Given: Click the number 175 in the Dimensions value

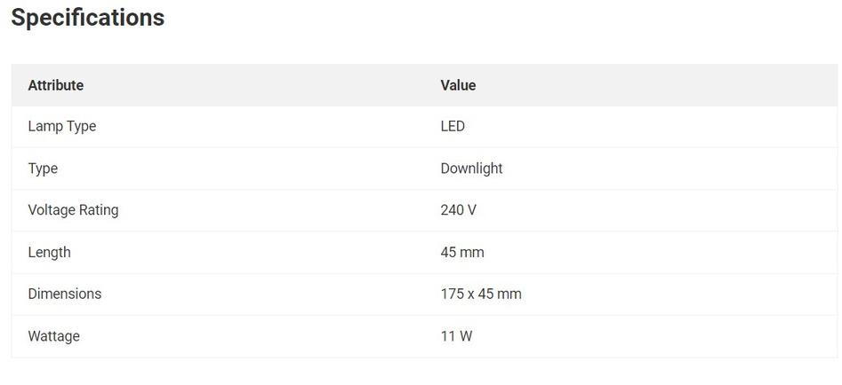Looking at the screenshot, I should 452,294.
